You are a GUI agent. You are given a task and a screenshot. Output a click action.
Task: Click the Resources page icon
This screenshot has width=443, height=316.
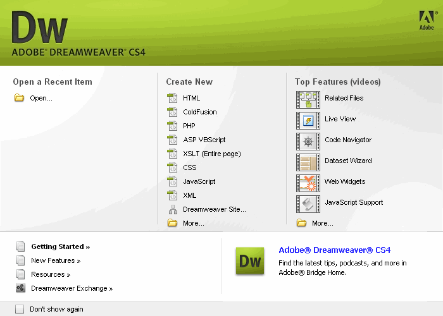(21, 274)
